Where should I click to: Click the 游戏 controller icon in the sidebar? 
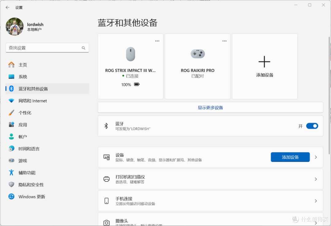click(x=11, y=160)
